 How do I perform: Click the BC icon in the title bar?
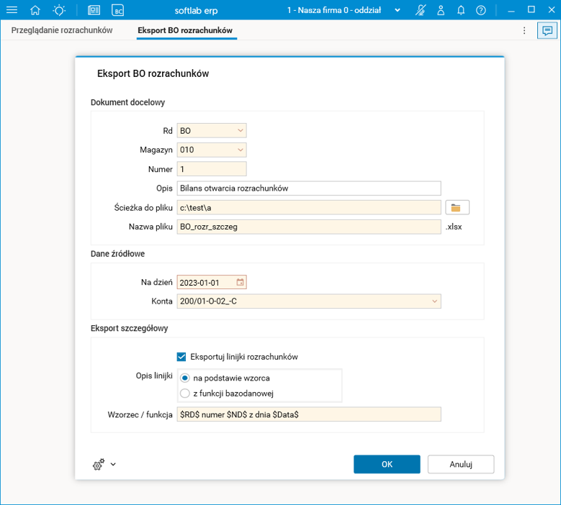click(117, 10)
